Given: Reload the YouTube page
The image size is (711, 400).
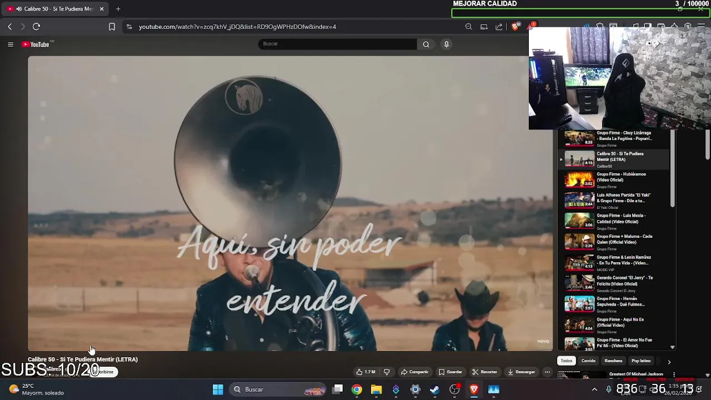Looking at the screenshot, I should click(x=36, y=27).
